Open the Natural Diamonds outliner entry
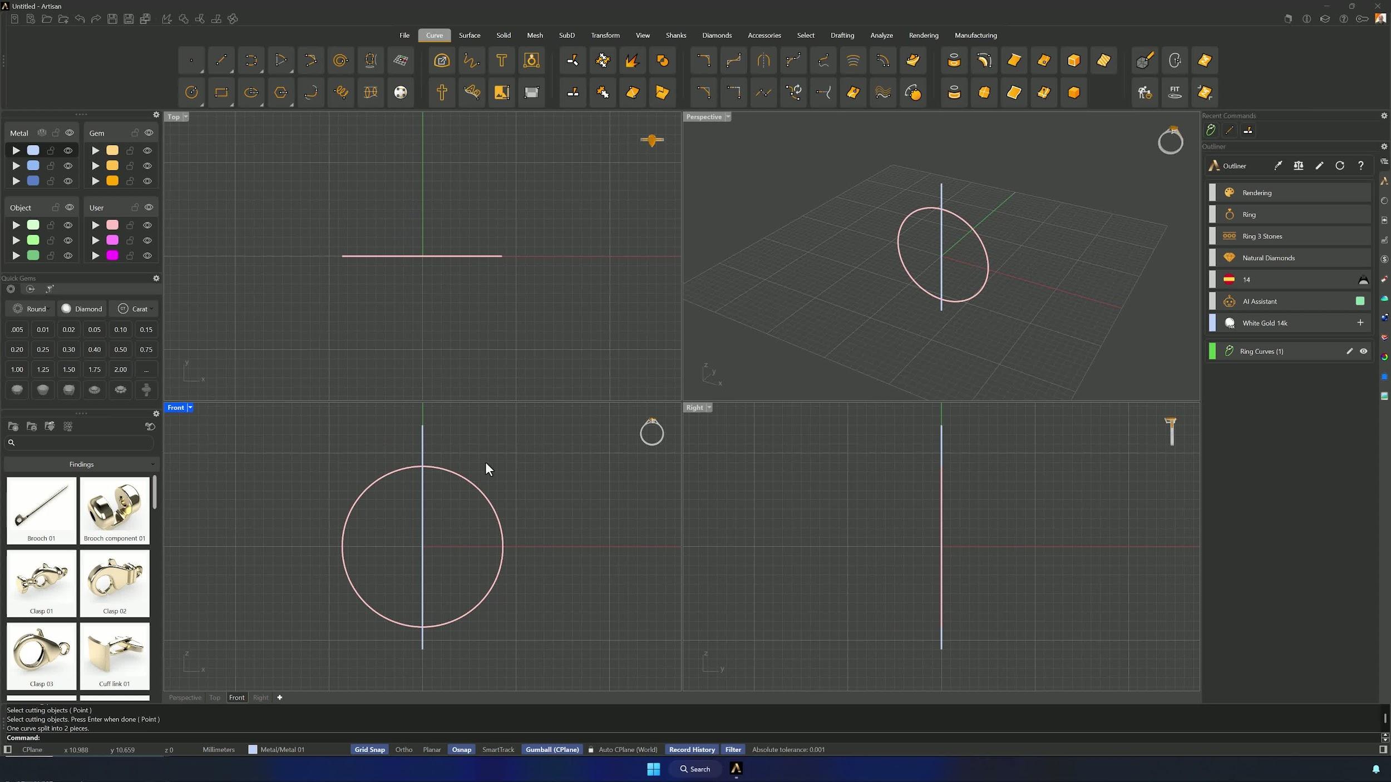 coord(1289,258)
